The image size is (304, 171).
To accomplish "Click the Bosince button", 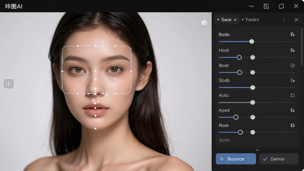I will (x=236, y=159).
